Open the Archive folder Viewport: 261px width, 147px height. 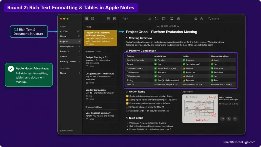coord(70,57)
